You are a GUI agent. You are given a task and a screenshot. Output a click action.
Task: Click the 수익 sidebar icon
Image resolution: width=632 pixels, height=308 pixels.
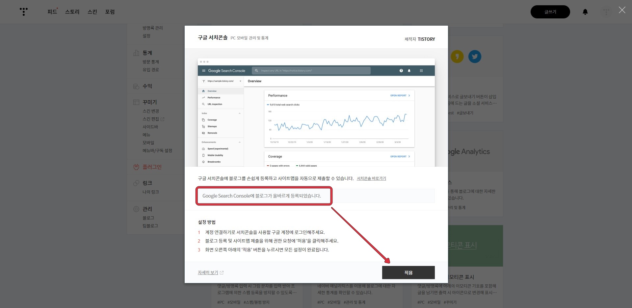tap(136, 86)
